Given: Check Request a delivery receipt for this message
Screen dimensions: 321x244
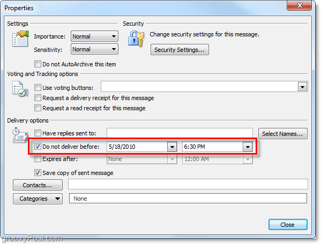Looking at the screenshot, I should (38, 98).
